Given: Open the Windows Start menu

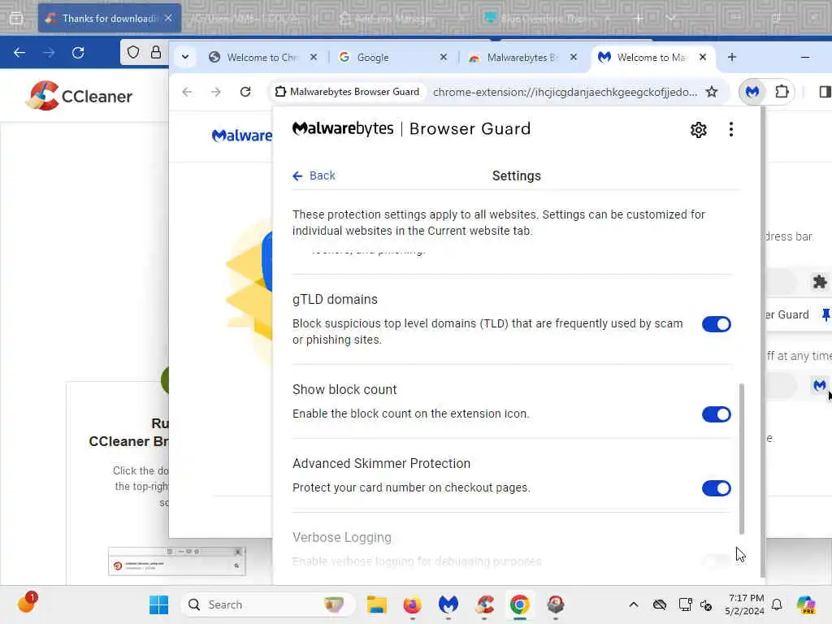Looking at the screenshot, I should (158, 604).
